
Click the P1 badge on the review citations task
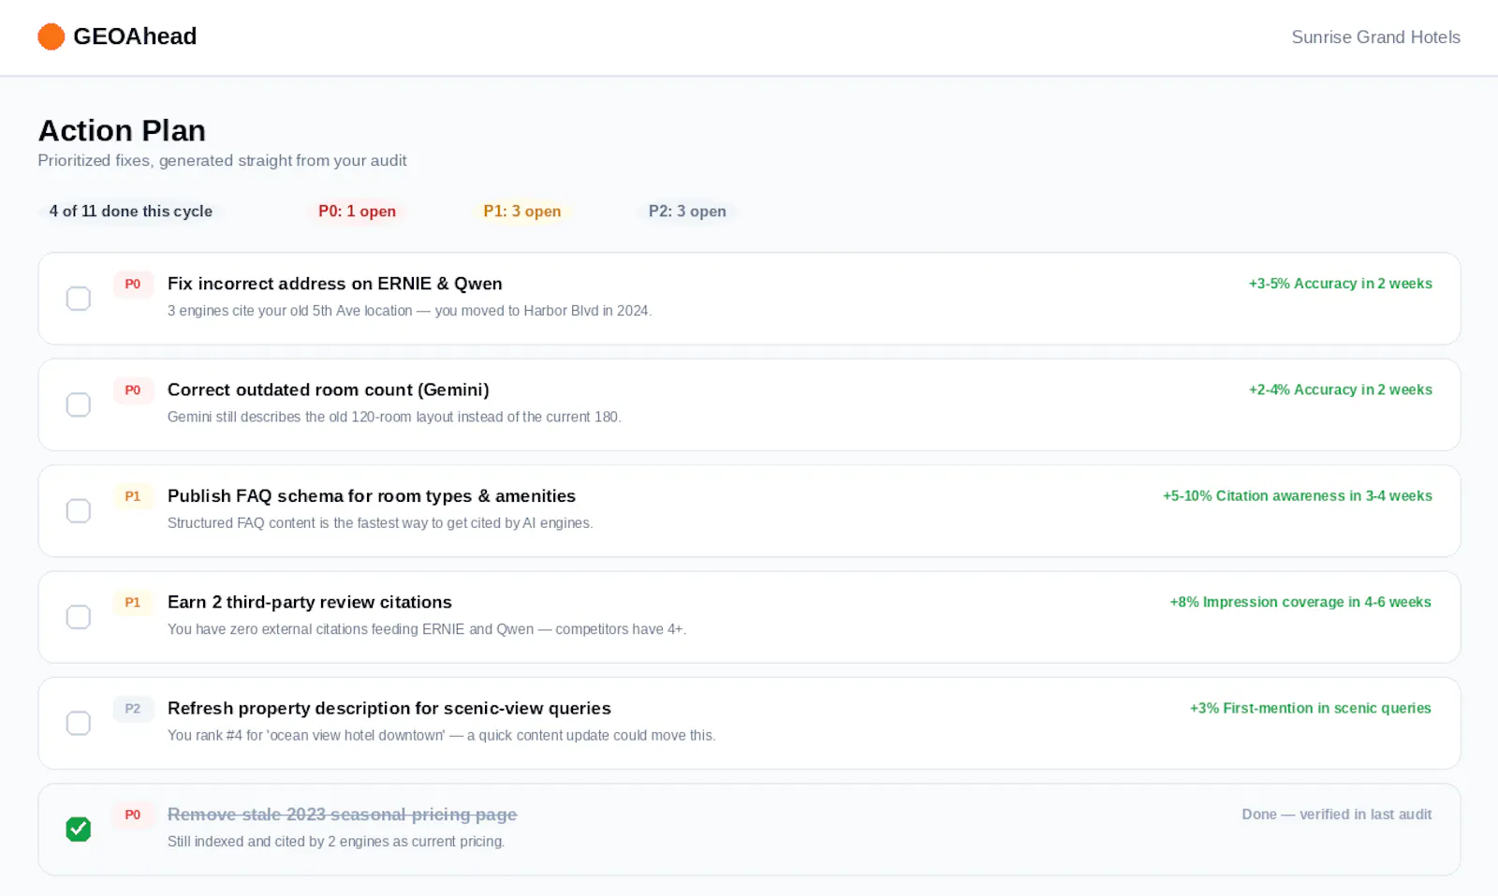pos(133,603)
